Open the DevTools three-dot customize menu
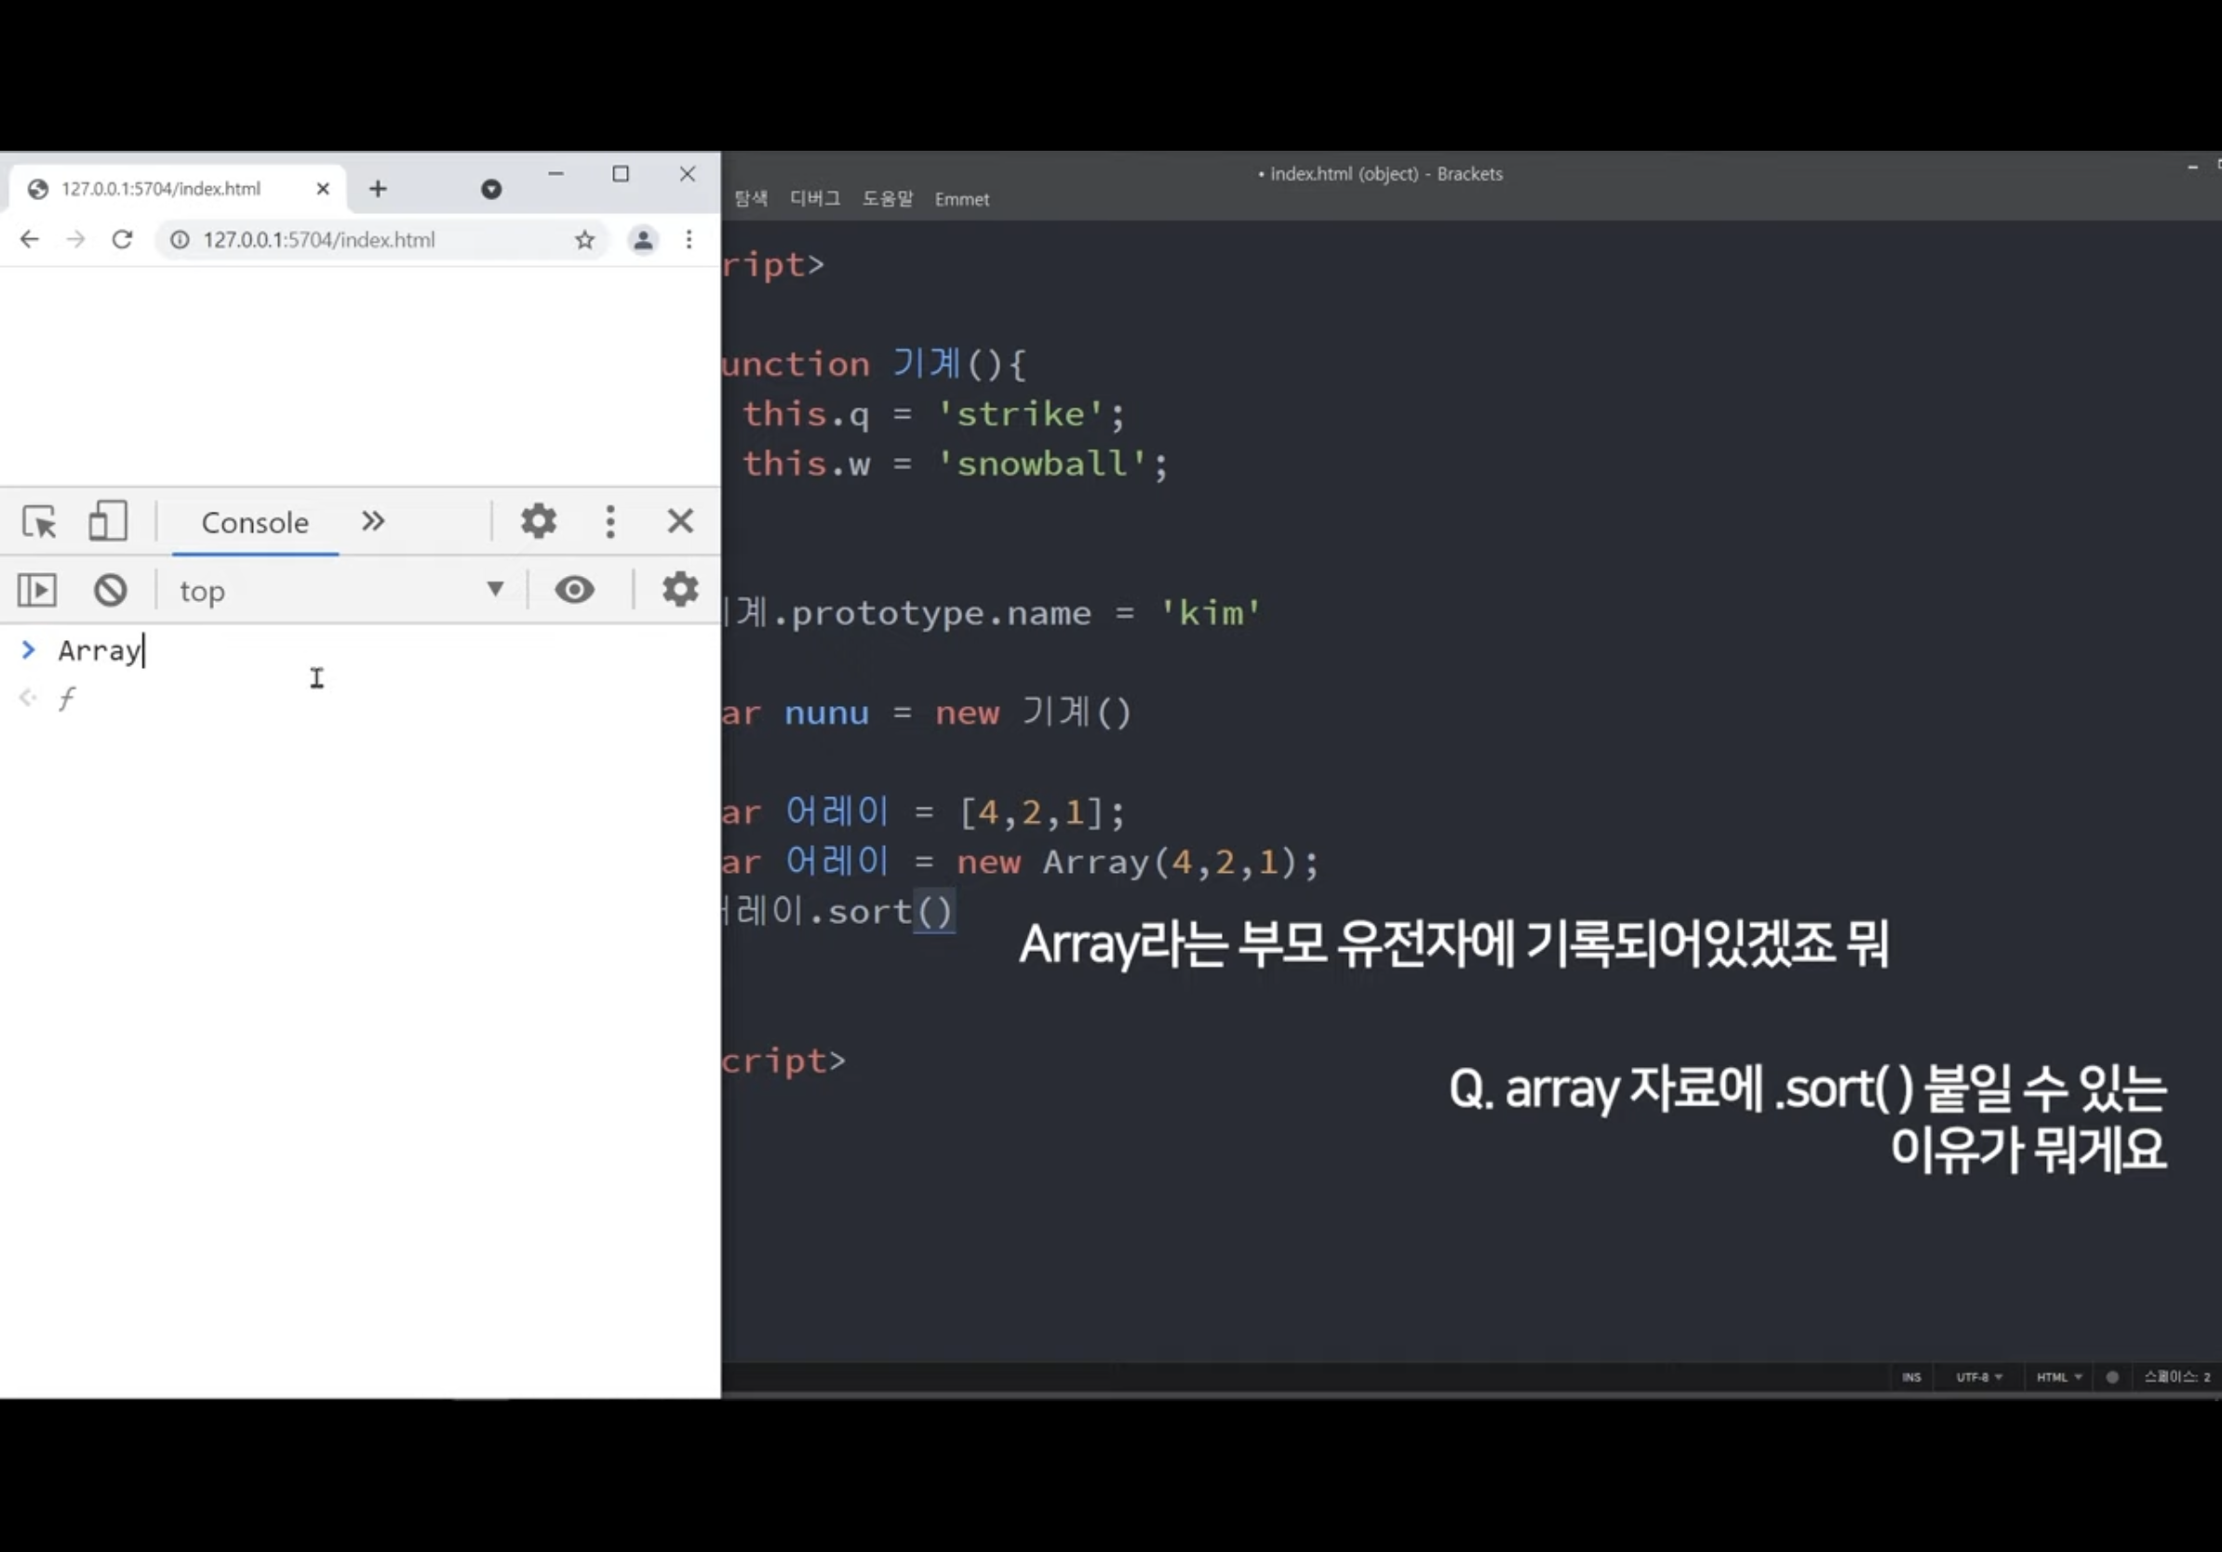2222x1552 pixels. pyautogui.click(x=609, y=522)
